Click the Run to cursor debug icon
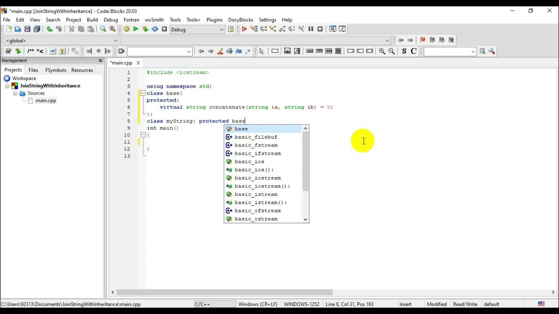 [x=254, y=29]
